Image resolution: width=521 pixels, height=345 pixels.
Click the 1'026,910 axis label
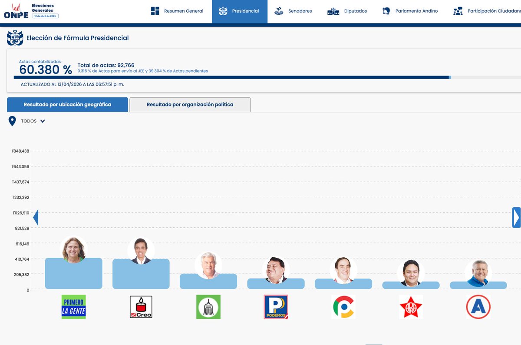(x=20, y=213)
